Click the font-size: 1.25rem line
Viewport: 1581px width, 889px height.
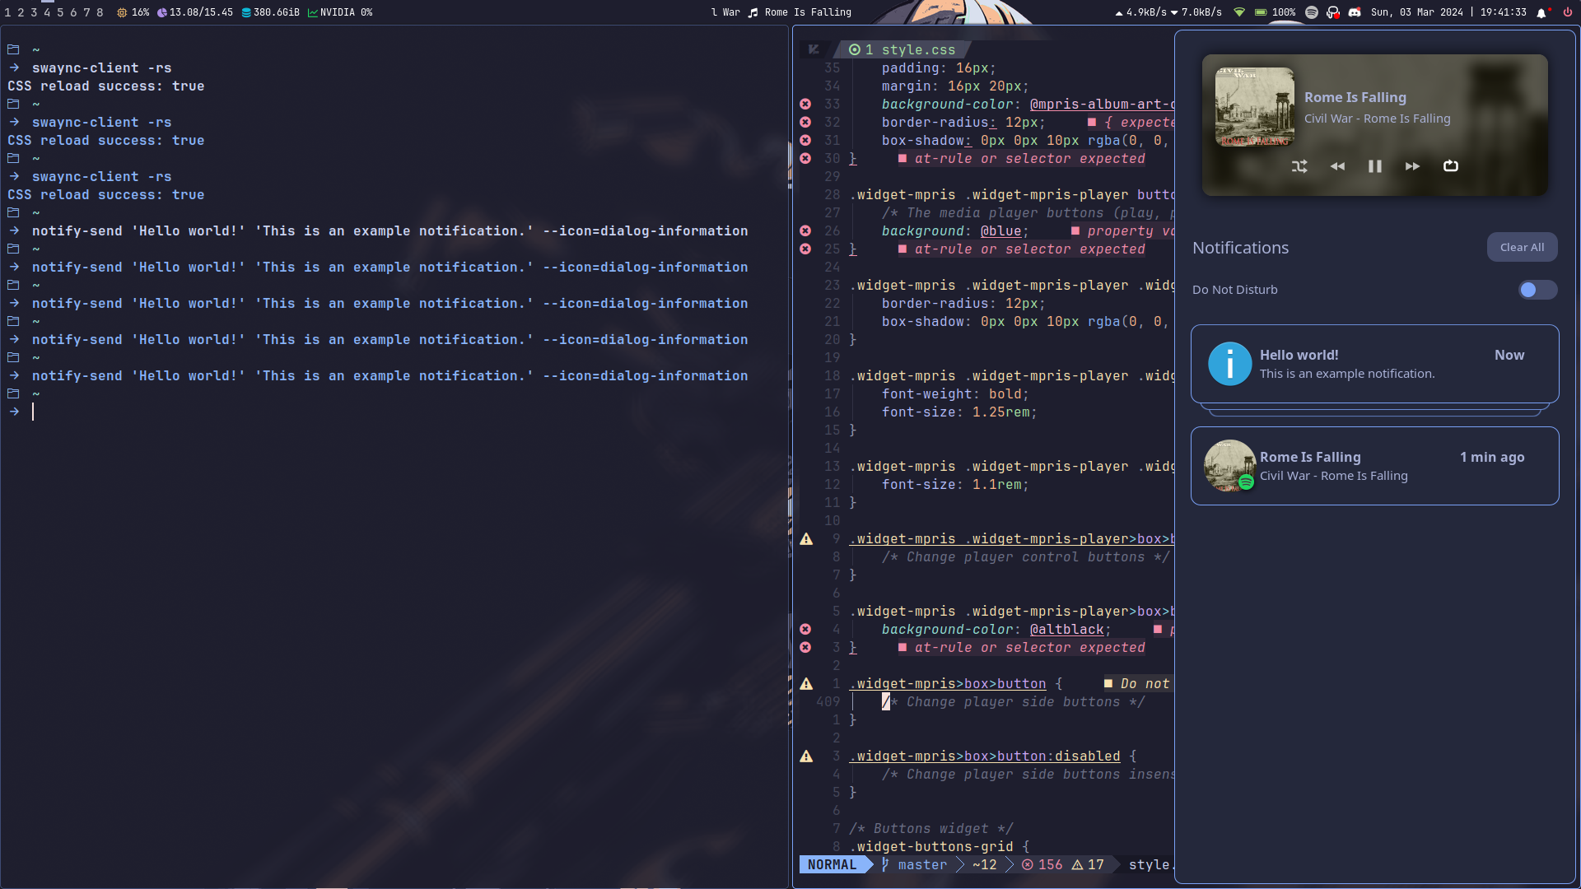[959, 412]
